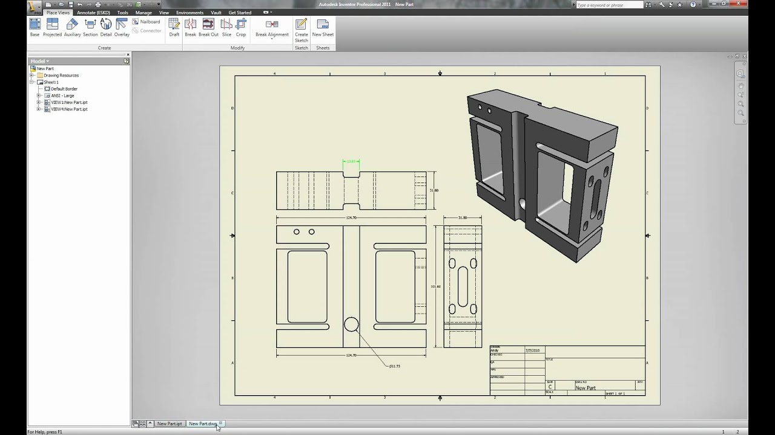Viewport: 775px width, 435px height.
Task: Create a Section view
Action: pyautogui.click(x=90, y=27)
